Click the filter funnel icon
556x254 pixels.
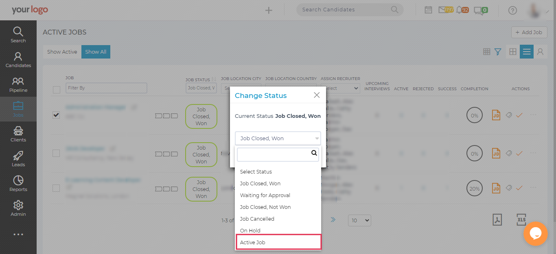497,52
